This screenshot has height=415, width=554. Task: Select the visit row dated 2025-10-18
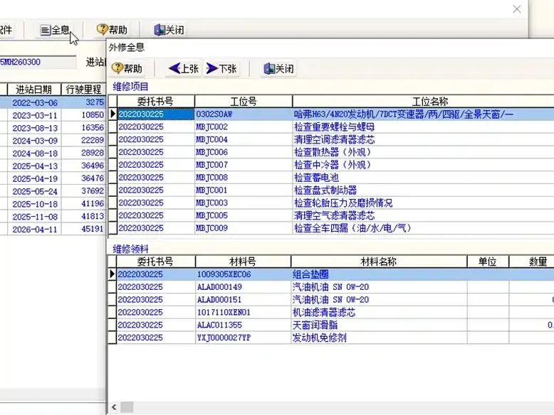pos(53,204)
